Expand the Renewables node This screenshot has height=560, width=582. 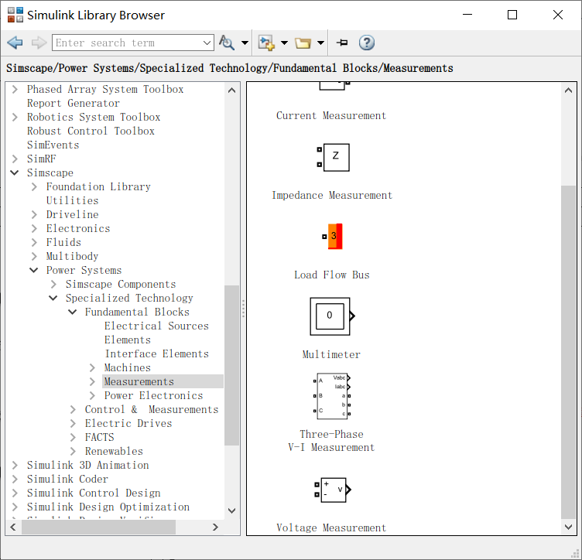pos(73,452)
